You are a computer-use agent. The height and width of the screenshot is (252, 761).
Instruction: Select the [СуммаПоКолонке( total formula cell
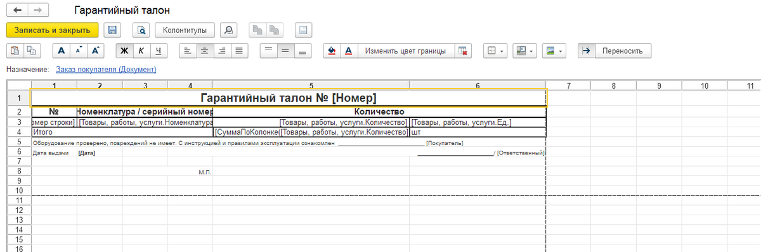(311, 133)
